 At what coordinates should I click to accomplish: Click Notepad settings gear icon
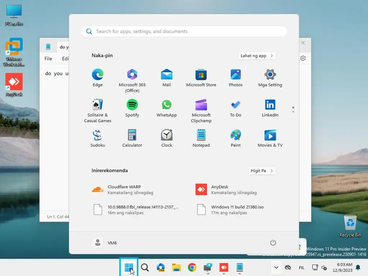coord(303,58)
